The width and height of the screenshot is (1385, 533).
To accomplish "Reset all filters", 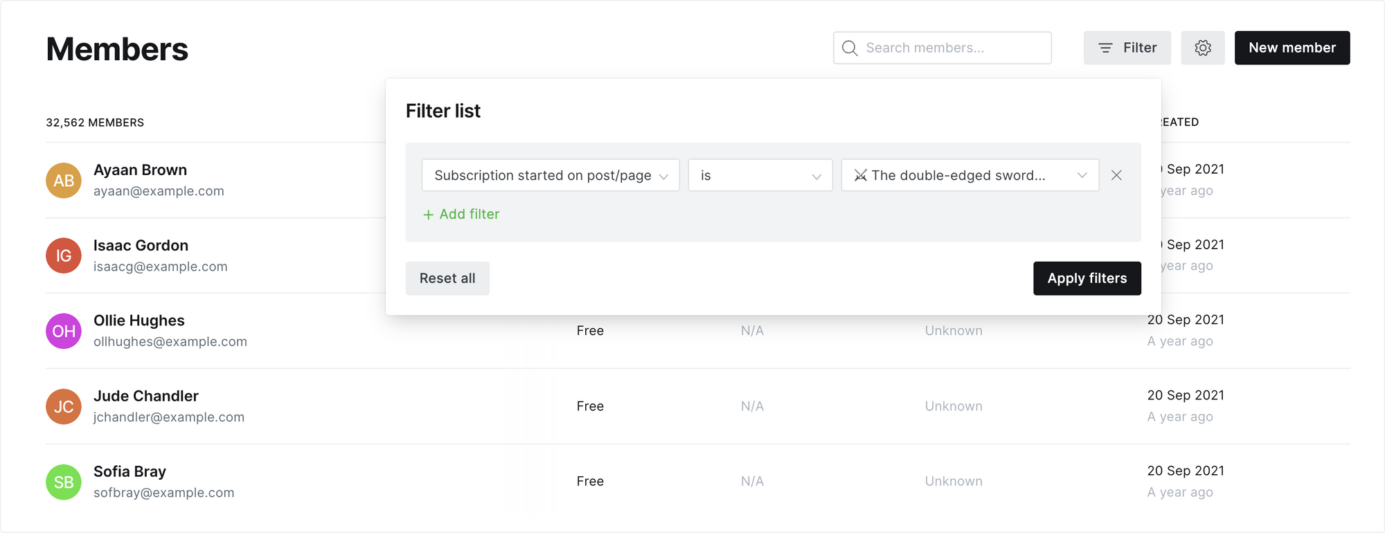I will click(x=447, y=278).
